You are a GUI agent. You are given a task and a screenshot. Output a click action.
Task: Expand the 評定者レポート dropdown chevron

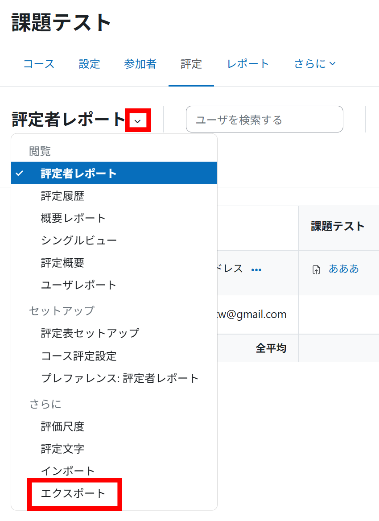click(138, 120)
